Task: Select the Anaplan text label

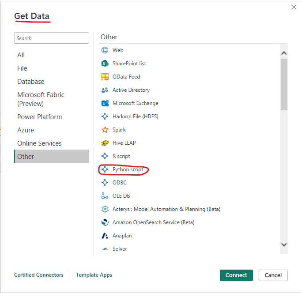Action: tap(122, 236)
